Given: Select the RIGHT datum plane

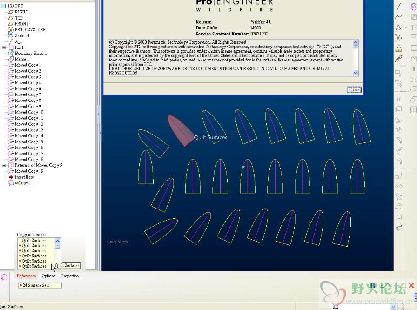Looking at the screenshot, I should pyautogui.click(x=21, y=12).
